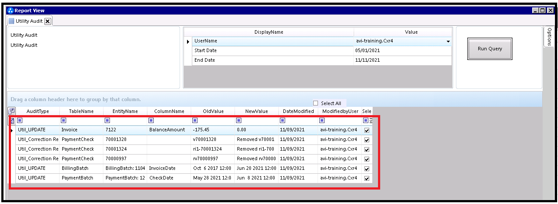Click the -175.45 OldValue cell
The width and height of the screenshot is (558, 204).
[213, 130]
